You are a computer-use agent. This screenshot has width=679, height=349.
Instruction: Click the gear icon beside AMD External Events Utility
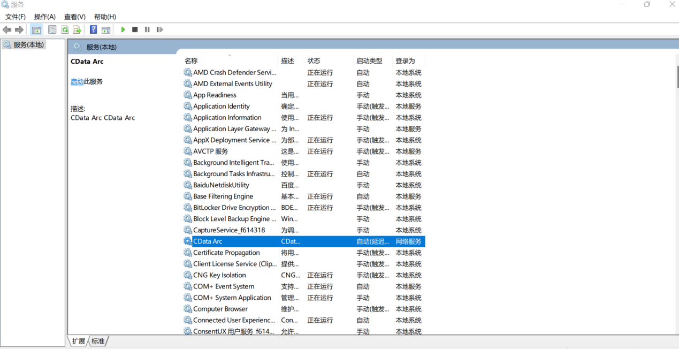187,84
